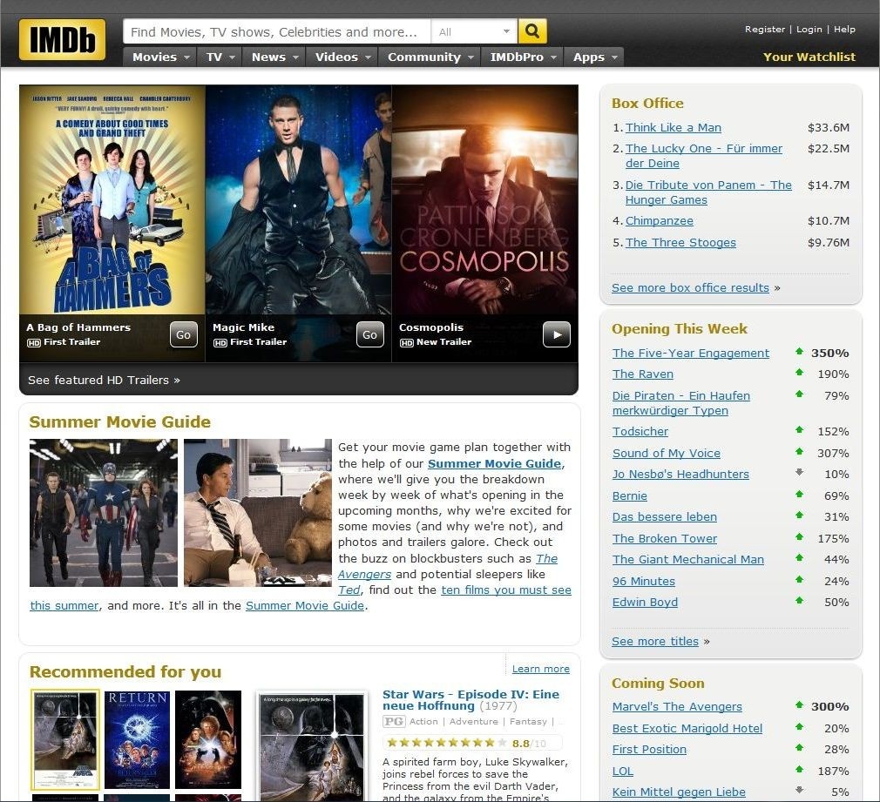Image resolution: width=880 pixels, height=802 pixels.
Task: Click green up arrow beside The Raven
Action: 799,373
